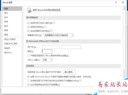Open the 显示 options category
The image size is (128, 95).
[6, 13]
